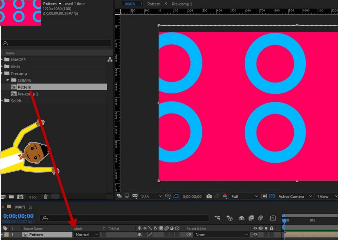
Task: Toggle shy switch for Pattern layer
Action: (140, 234)
